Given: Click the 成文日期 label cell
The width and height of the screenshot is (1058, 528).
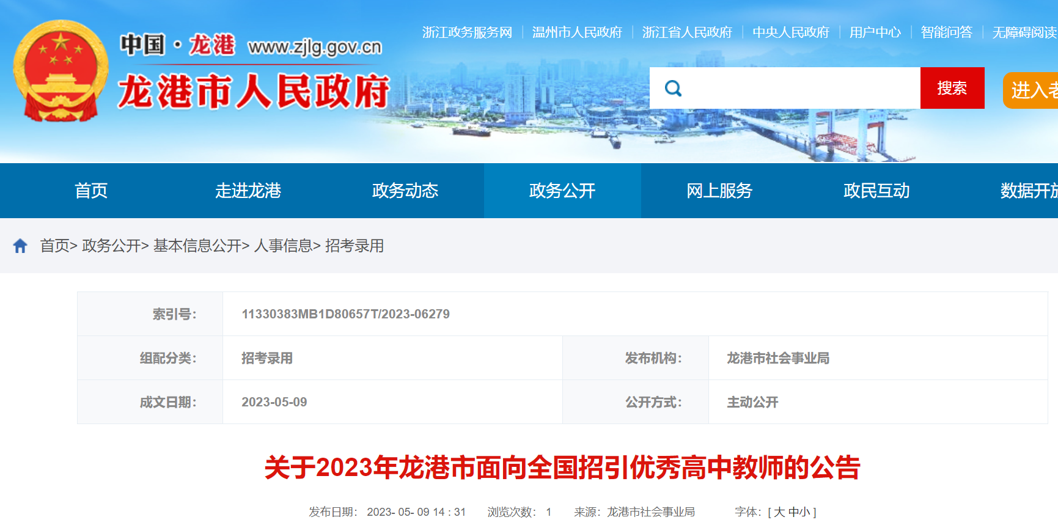Looking at the screenshot, I should 150,402.
